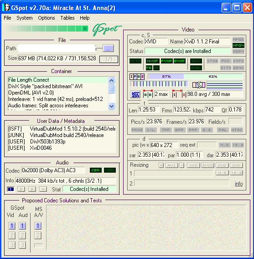Open the file browse '...' button
The image size is (254, 259).
coord(108,48)
